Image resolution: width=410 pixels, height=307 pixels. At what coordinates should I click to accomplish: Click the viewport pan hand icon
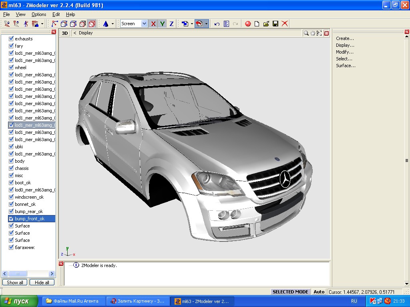click(x=313, y=33)
